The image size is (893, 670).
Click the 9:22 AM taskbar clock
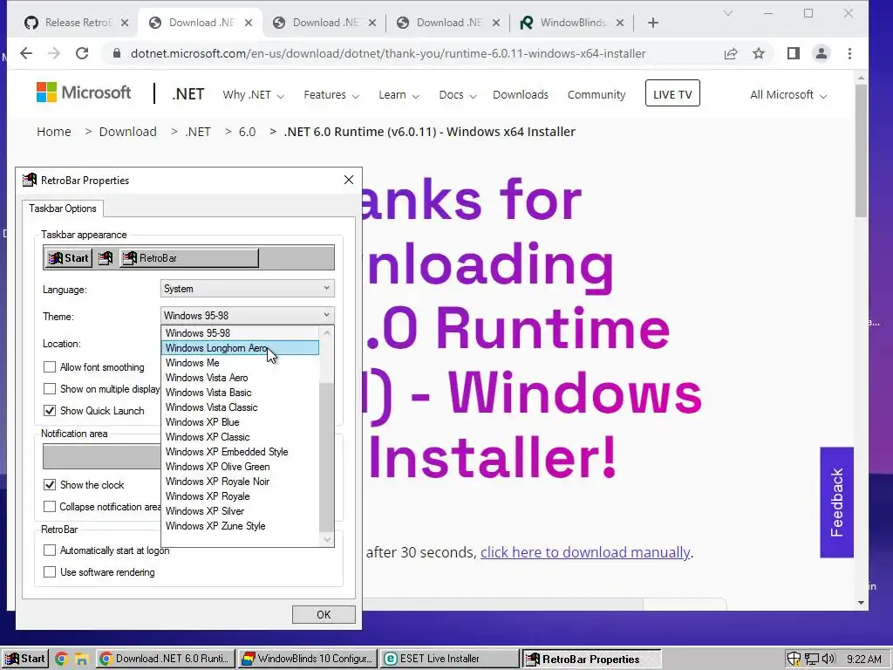click(x=863, y=660)
